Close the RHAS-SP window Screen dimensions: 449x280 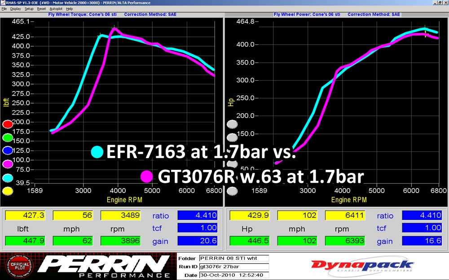coord(445,3)
